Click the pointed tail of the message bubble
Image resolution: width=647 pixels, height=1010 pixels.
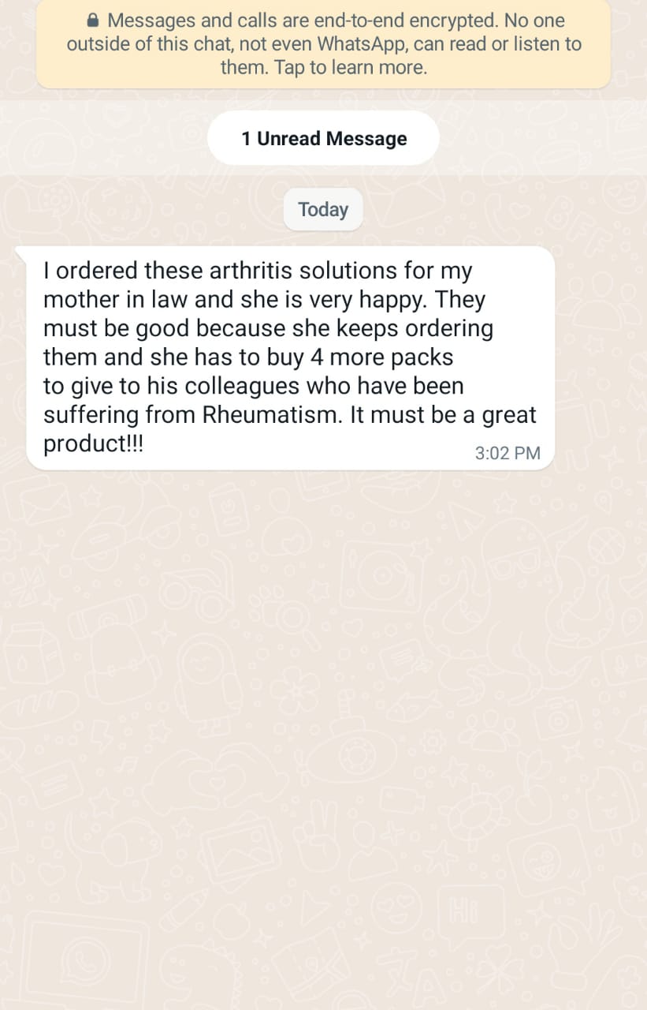pyautogui.click(x=22, y=253)
